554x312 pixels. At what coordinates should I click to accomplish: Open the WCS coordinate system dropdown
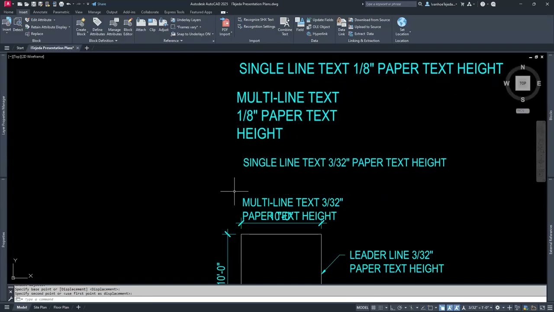click(522, 111)
